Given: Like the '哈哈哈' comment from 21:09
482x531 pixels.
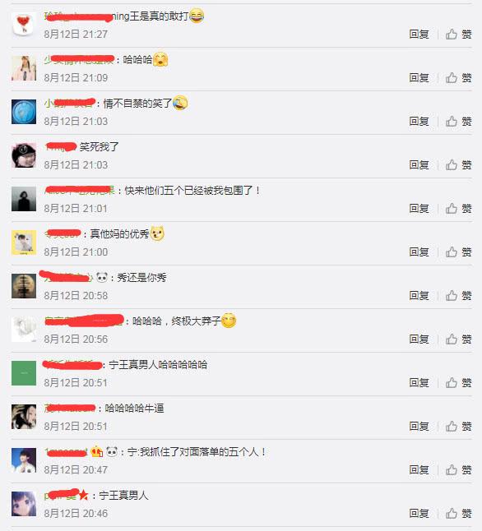Looking at the screenshot, I should [458, 78].
